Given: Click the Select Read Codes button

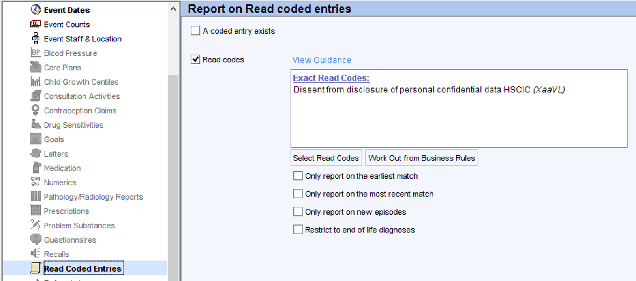Looking at the screenshot, I should pos(326,158).
